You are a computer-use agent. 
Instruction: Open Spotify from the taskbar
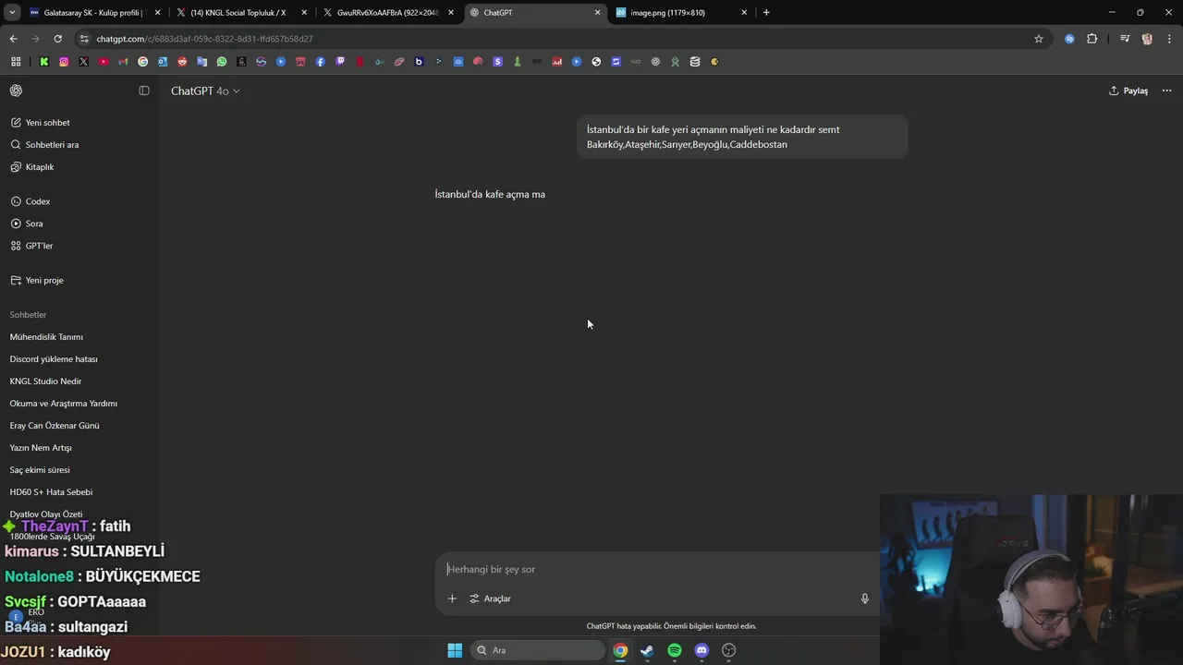(x=675, y=650)
